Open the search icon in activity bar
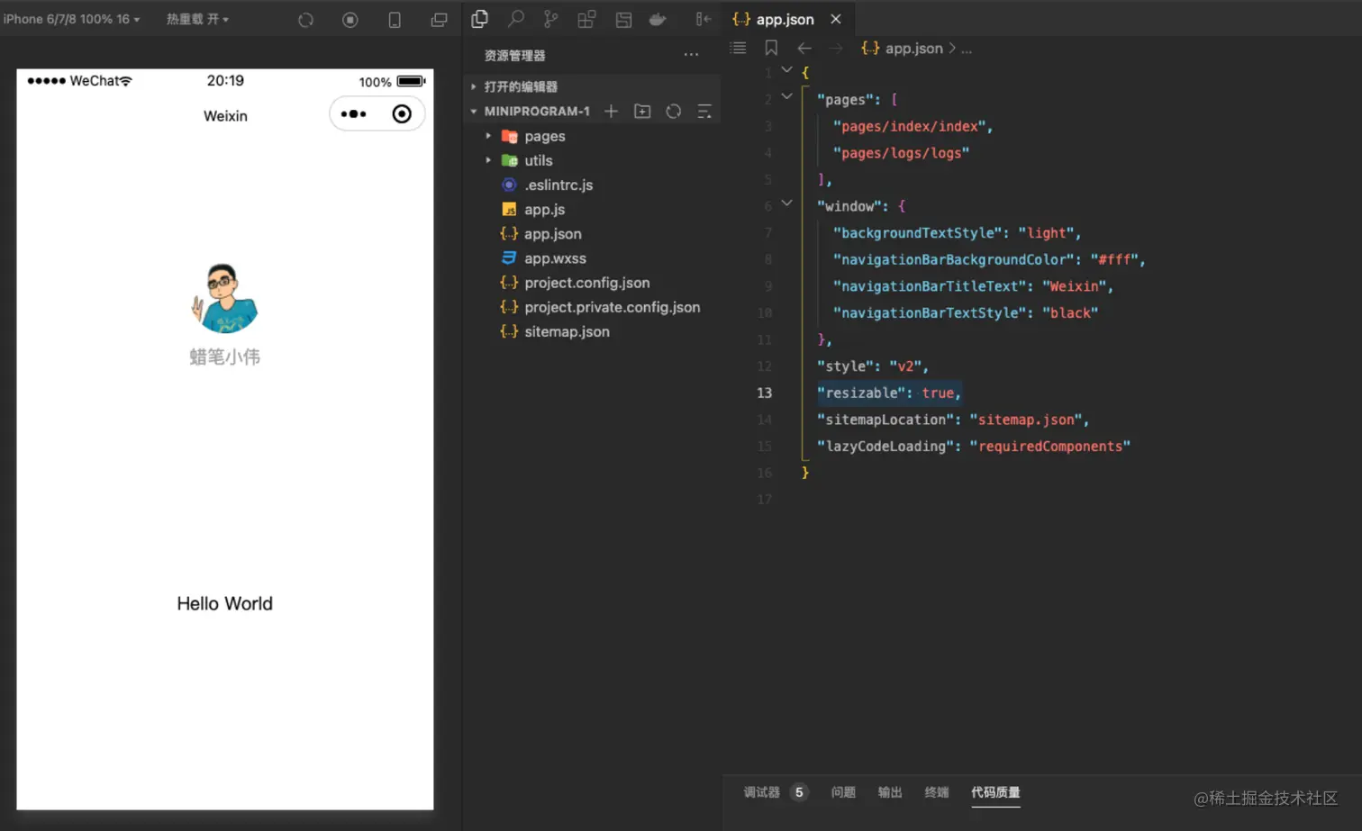Image resolution: width=1362 pixels, height=831 pixels. 515,19
